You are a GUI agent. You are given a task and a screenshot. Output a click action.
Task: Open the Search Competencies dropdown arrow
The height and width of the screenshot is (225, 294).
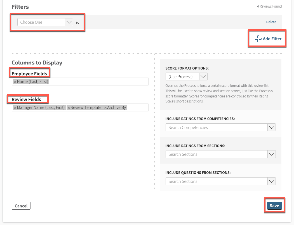point(272,128)
